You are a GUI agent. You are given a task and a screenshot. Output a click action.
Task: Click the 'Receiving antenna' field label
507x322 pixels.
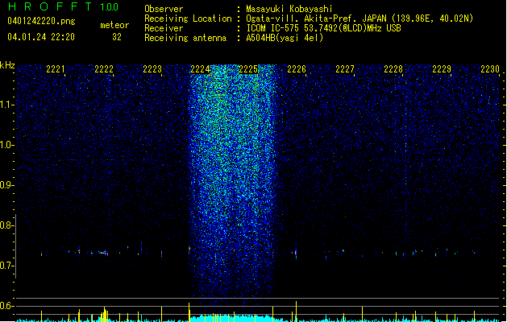[185, 38]
